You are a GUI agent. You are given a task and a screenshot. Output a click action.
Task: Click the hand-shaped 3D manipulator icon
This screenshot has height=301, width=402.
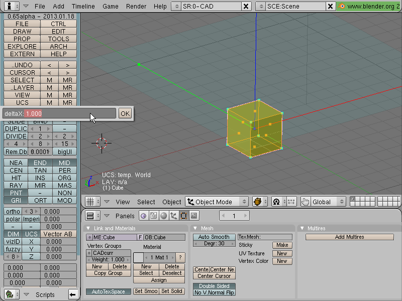tap(305, 202)
